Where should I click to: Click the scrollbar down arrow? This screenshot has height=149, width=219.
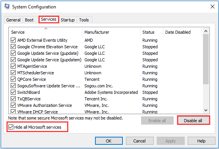(x=206, y=110)
